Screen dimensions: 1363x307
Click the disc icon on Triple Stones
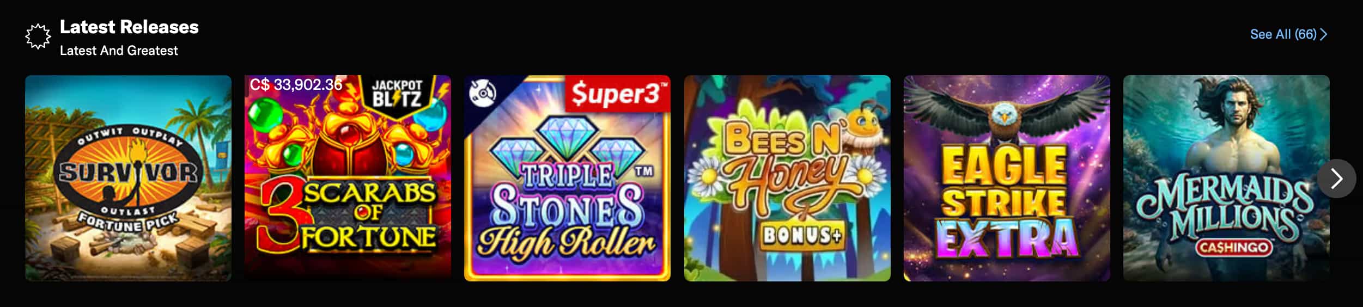483,92
